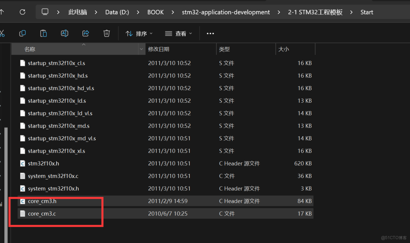The image size is (410, 243).
Task: Copy selected files with the copy icon
Action: [x=23, y=34]
